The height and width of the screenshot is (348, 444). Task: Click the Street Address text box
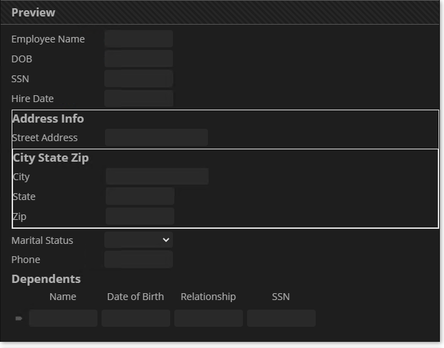156,138
